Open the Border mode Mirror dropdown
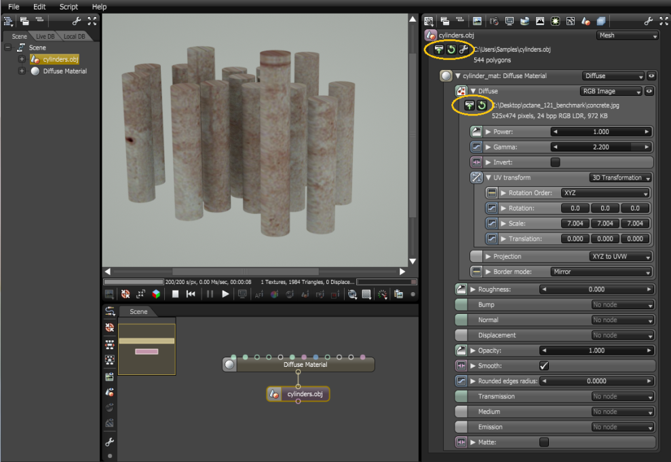The width and height of the screenshot is (671, 462). 601,272
